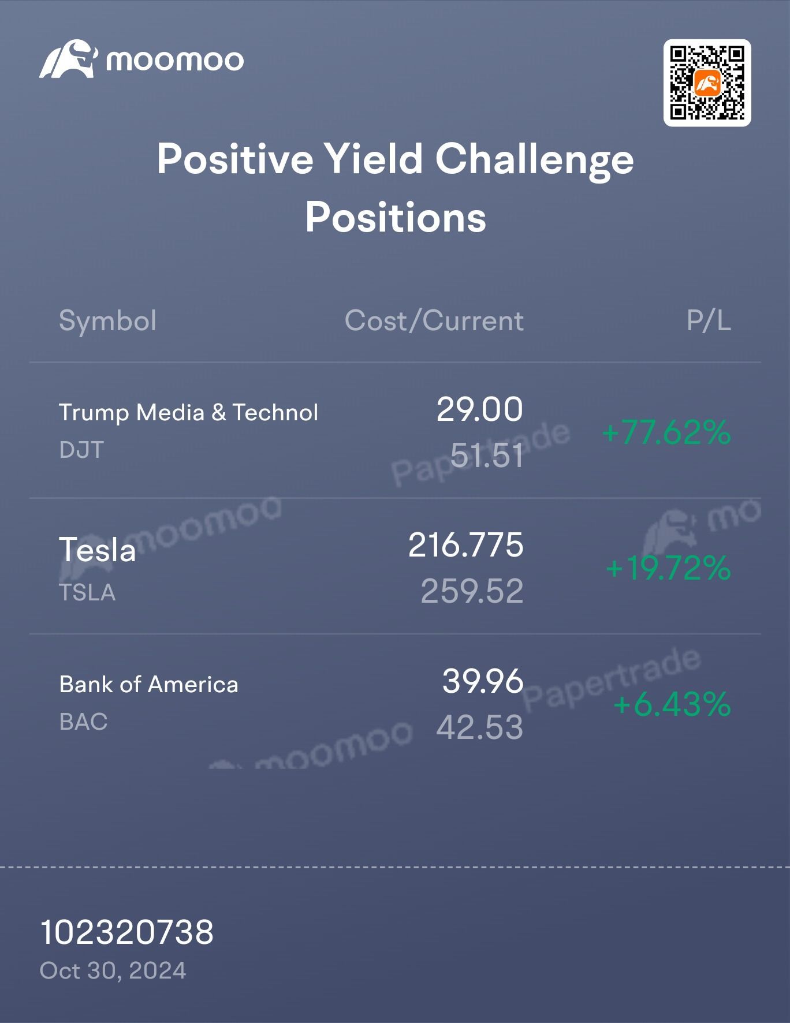The width and height of the screenshot is (790, 1023).
Task: Select the P/L column header
Action: [x=709, y=320]
